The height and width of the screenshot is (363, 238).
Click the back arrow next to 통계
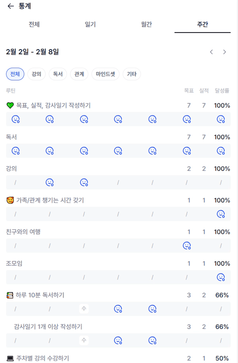pos(11,6)
